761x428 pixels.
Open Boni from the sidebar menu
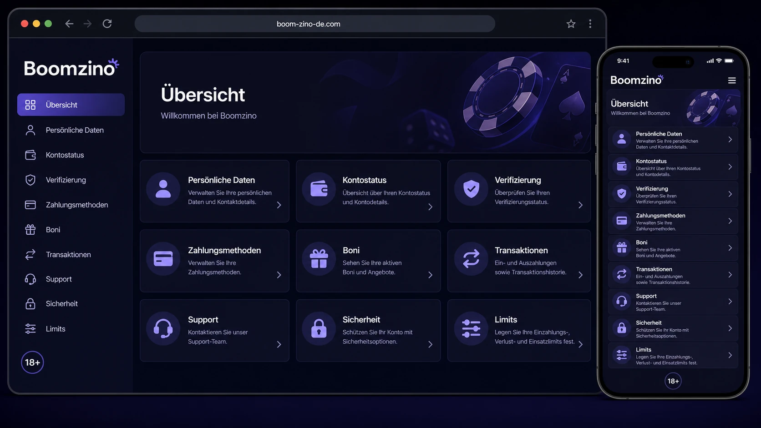(x=71, y=230)
